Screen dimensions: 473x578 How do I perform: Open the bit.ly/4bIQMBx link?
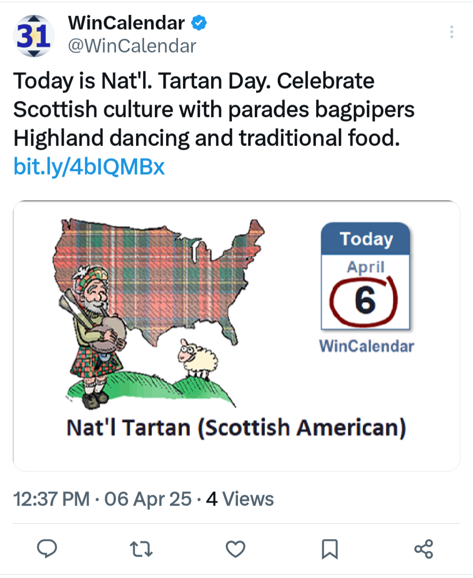pos(89,166)
